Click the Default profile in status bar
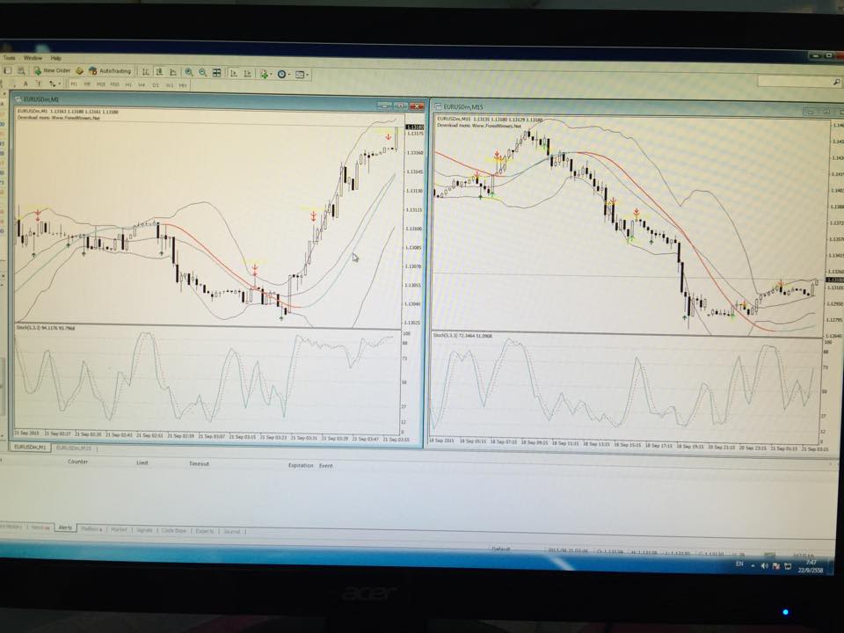Screen dimensions: 844x633 click(500, 549)
